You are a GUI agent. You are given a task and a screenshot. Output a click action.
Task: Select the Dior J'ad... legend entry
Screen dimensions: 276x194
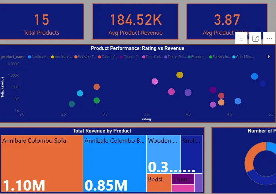tap(152, 57)
